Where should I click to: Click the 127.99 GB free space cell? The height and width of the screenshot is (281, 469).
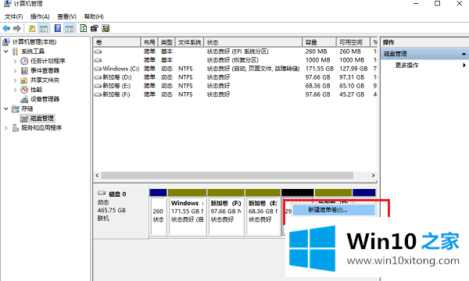tap(353, 69)
